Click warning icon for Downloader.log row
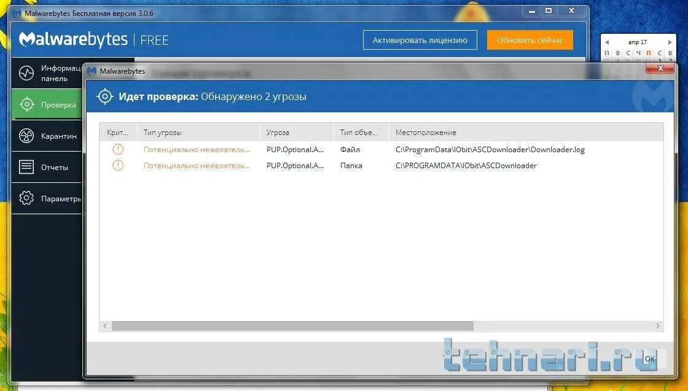688x391 pixels. (118, 150)
